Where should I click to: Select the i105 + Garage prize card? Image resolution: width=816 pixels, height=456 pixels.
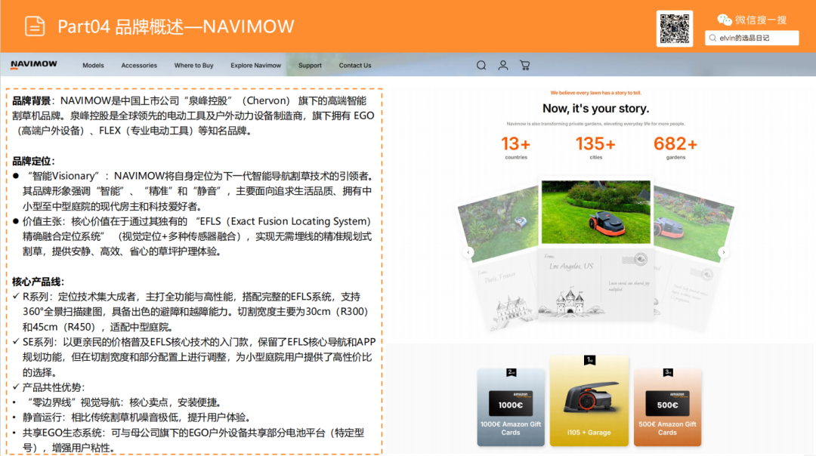pos(589,402)
